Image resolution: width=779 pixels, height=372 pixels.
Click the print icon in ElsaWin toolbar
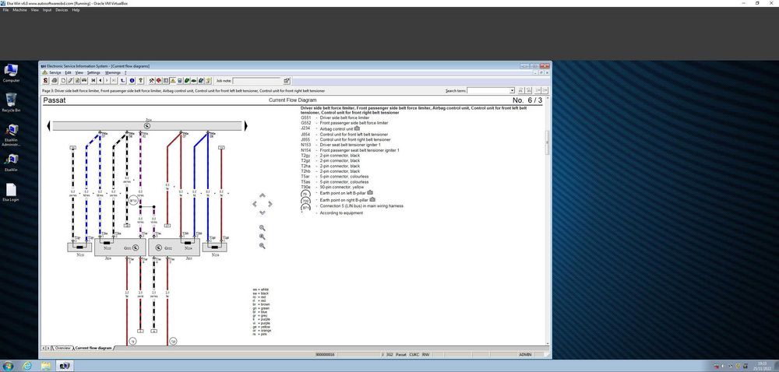(x=55, y=80)
